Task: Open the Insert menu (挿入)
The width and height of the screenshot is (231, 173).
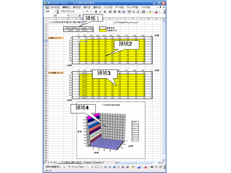Action: pyautogui.click(x=87, y=7)
